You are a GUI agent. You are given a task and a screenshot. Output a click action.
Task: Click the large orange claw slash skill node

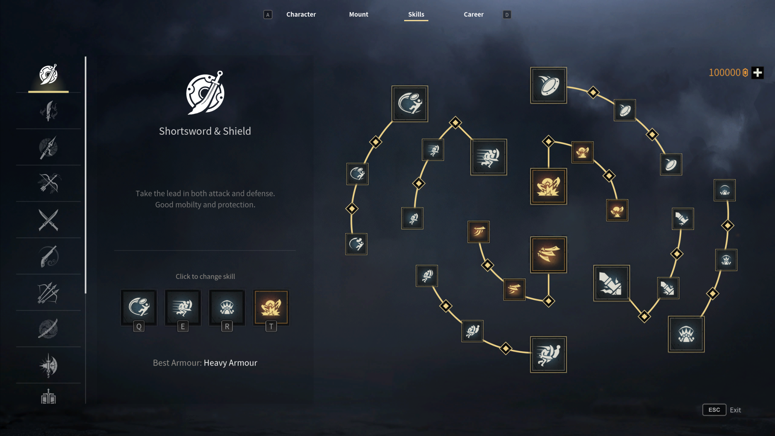(x=548, y=255)
